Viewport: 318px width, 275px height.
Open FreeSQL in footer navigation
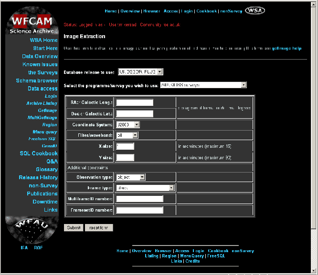click(x=216, y=256)
